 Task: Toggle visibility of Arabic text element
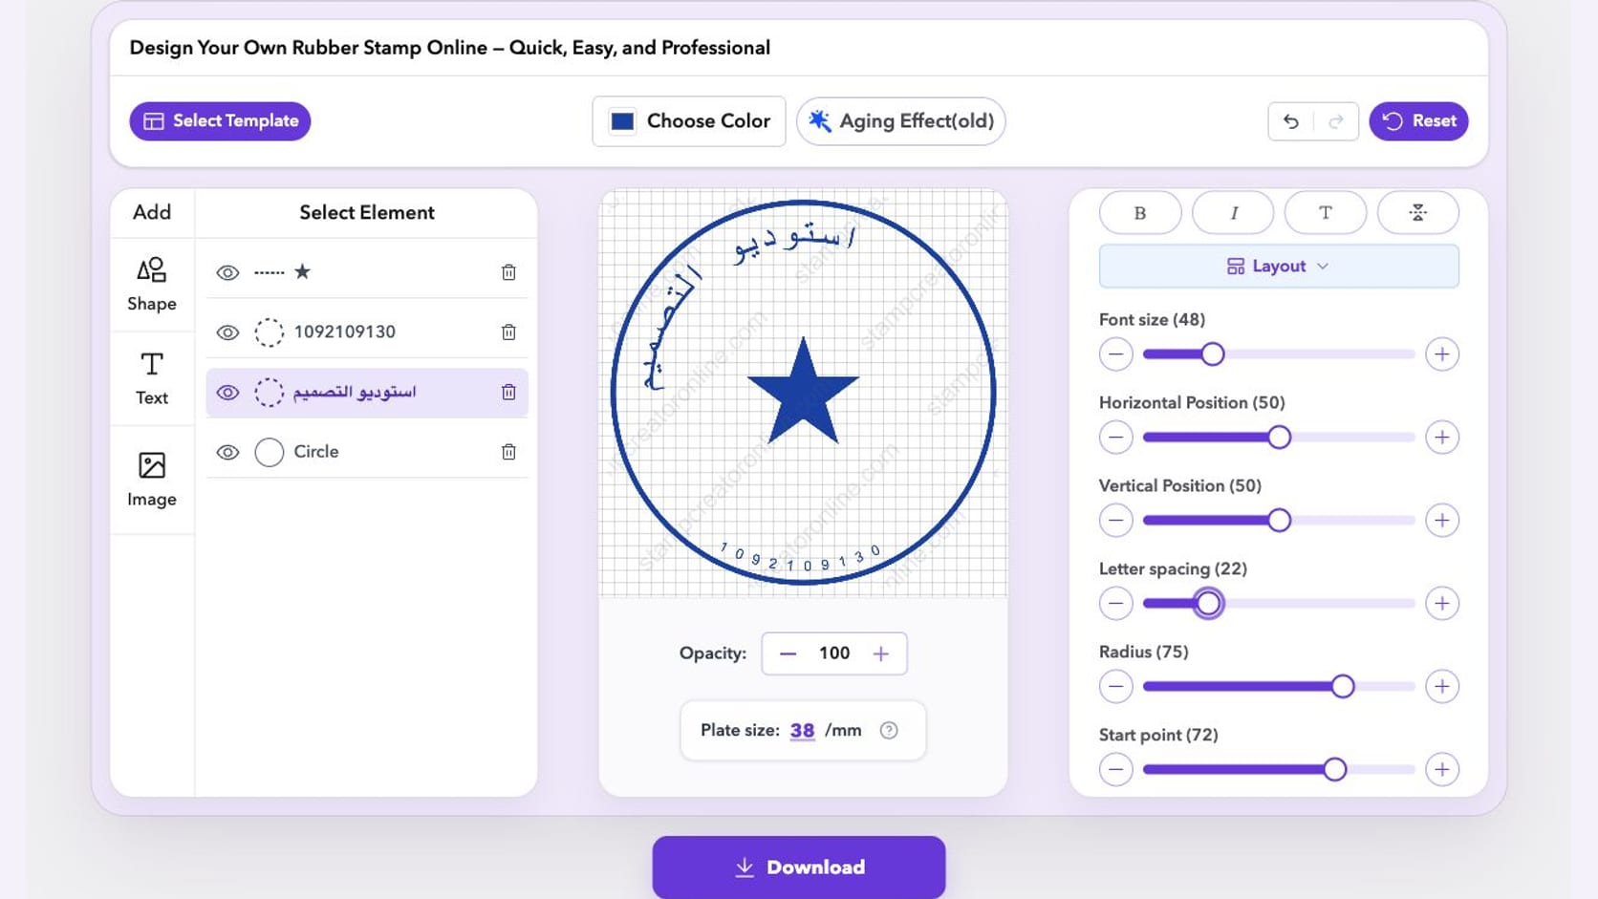coord(227,392)
